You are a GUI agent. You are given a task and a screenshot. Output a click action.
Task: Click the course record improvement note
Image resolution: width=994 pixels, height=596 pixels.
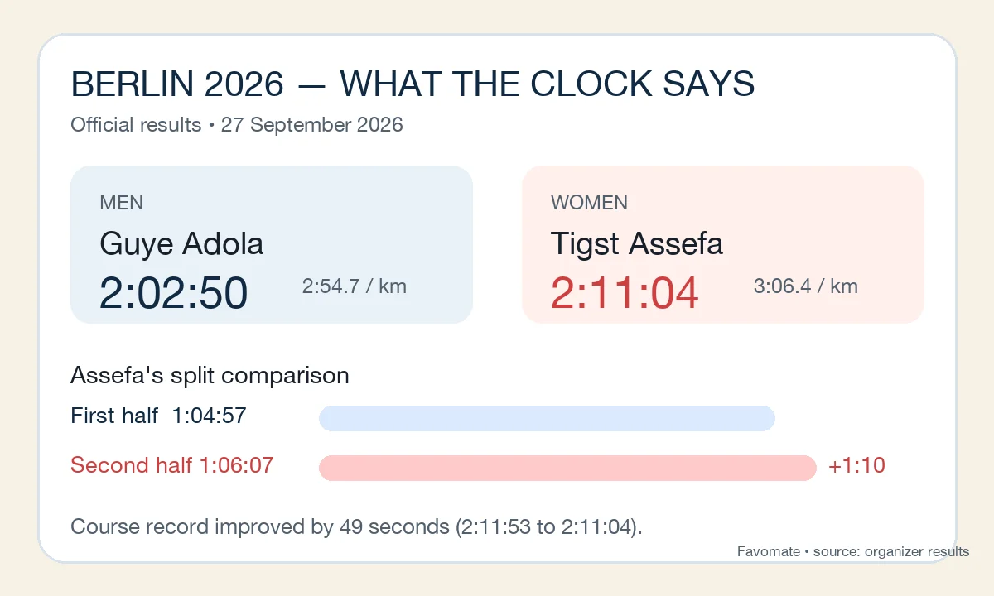coord(356,526)
